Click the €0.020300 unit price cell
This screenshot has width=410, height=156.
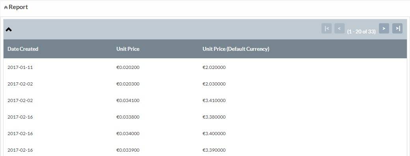coord(128,84)
